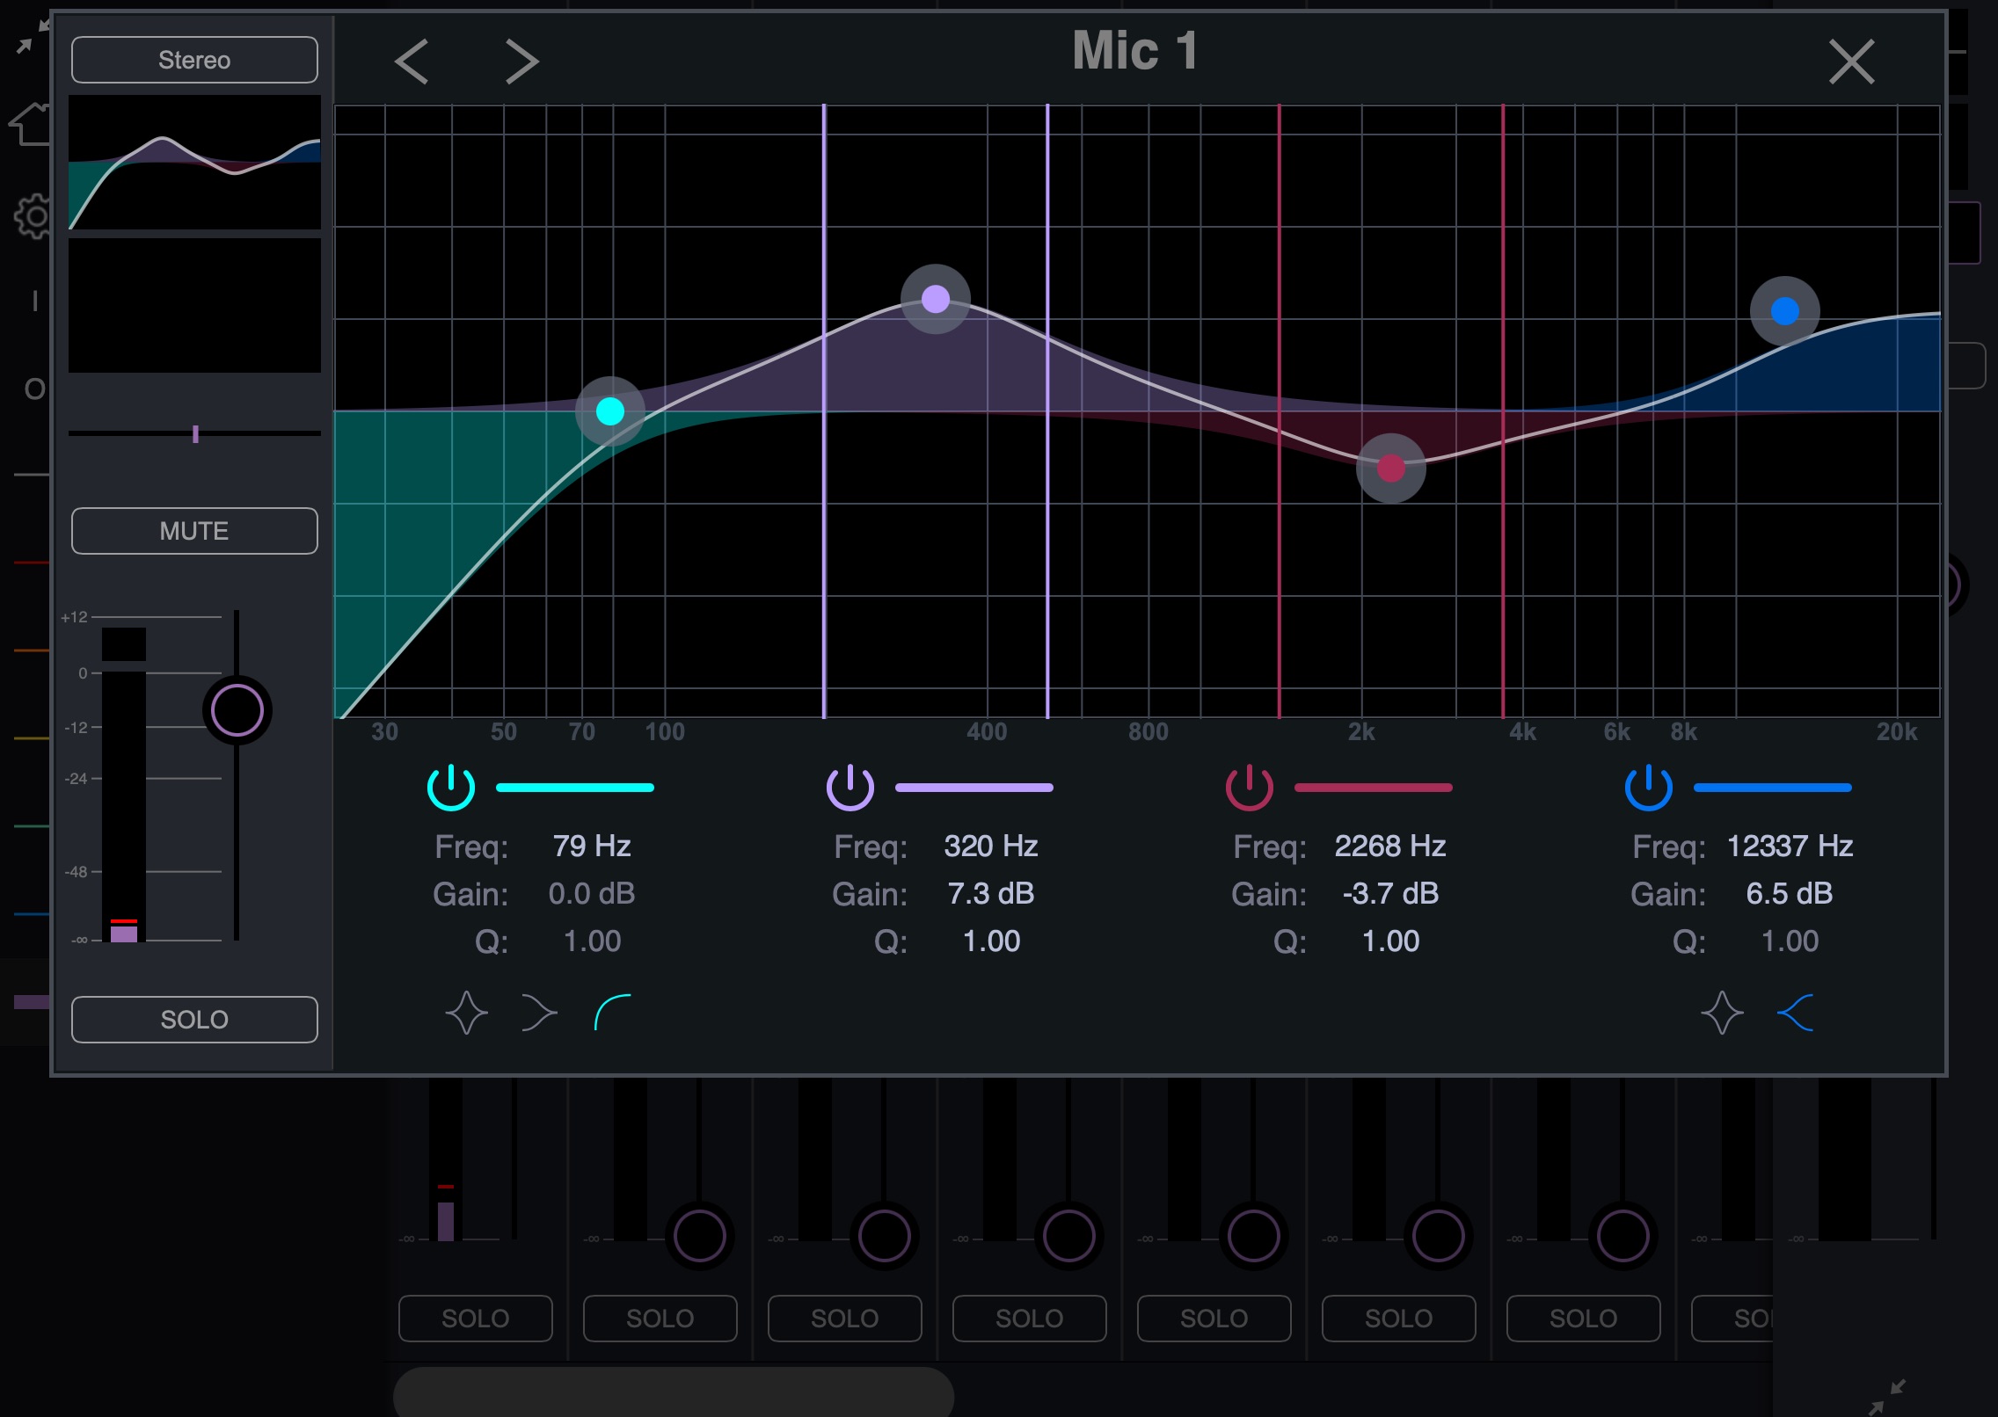Click the blue band 4 color bar
Image resolution: width=1998 pixels, height=1417 pixels.
(x=1773, y=788)
